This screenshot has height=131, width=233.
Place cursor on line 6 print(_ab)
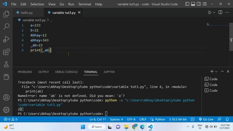pos(41,50)
